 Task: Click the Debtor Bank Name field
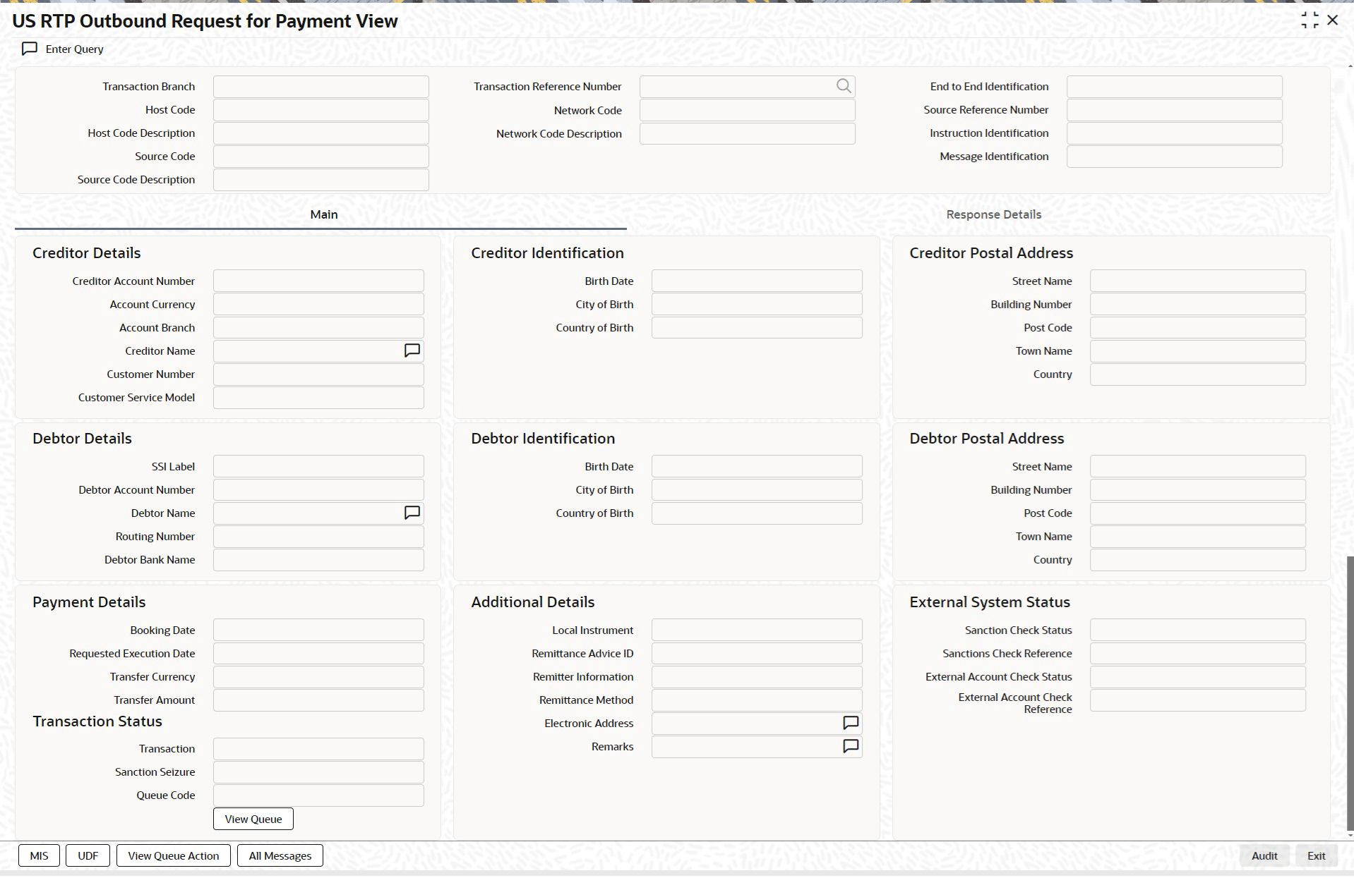point(318,559)
